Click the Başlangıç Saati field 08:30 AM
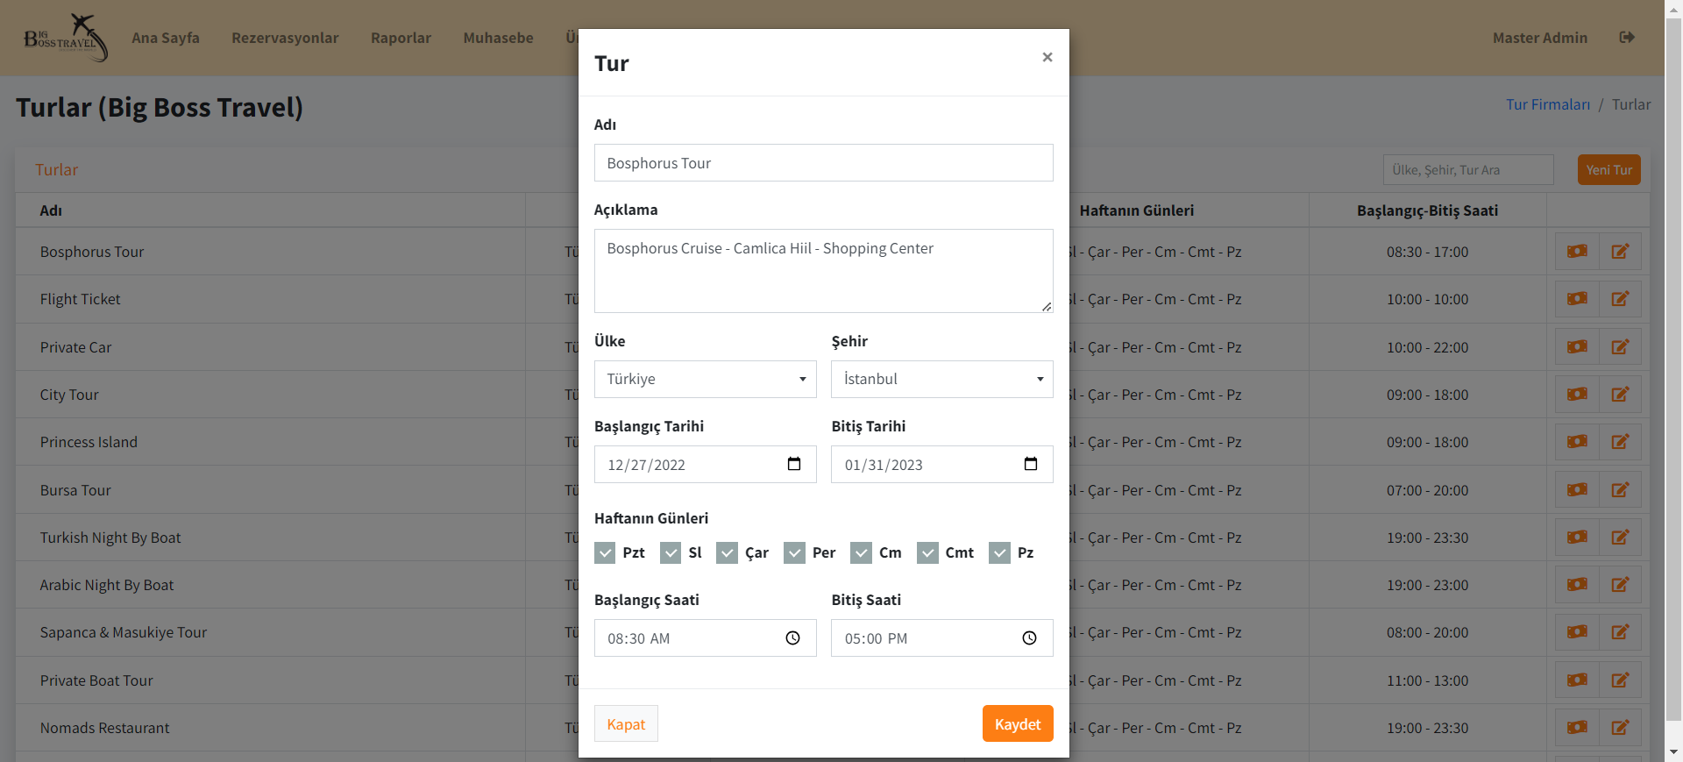Screen dimensions: 1683x762 [706, 638]
